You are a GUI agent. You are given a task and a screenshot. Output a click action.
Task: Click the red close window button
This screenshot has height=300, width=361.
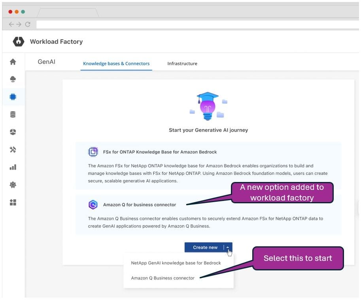click(x=10, y=12)
